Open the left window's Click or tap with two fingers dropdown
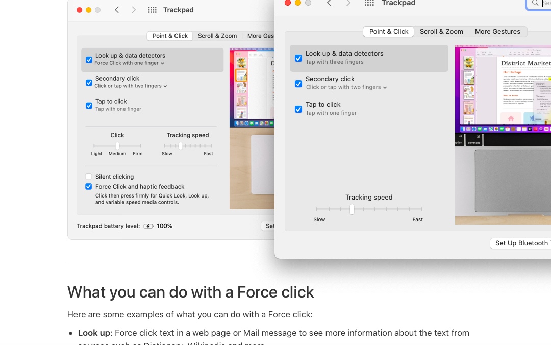Screen dimensions: 551x345 point(131,86)
